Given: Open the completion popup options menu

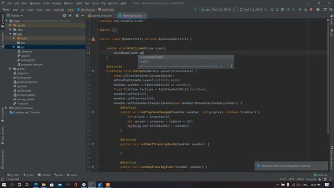Looking at the screenshot, I should pos(231,66).
